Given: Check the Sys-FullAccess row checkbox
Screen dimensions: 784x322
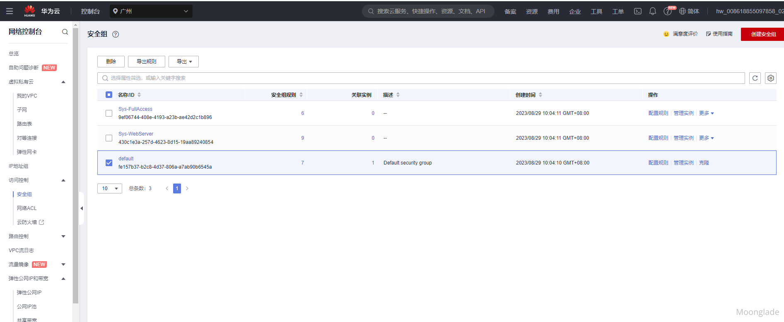Looking at the screenshot, I should click(109, 113).
